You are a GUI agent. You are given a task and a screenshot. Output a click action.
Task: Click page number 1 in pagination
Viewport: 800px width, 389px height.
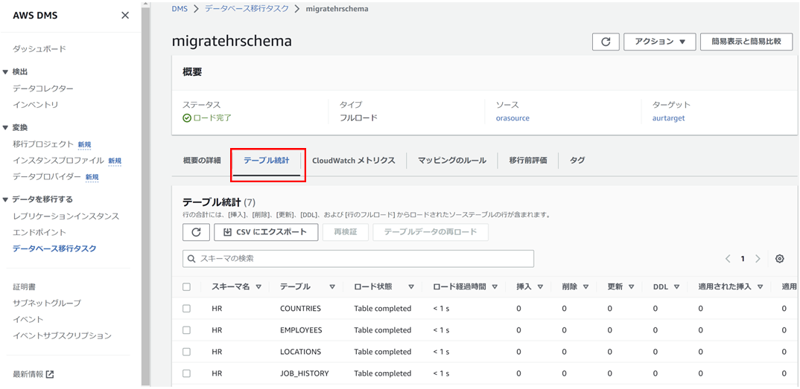743,259
